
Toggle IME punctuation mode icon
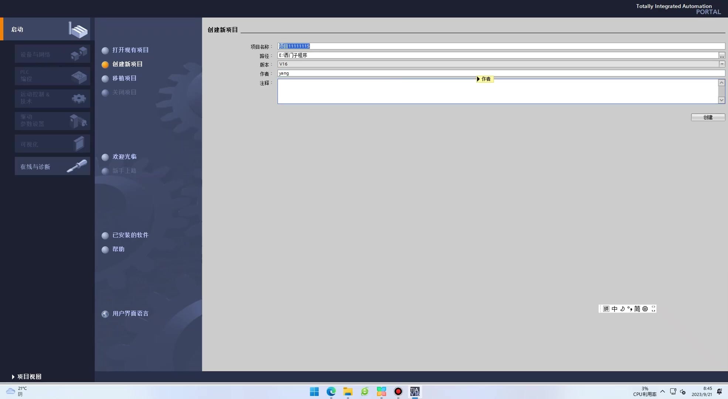coord(630,309)
